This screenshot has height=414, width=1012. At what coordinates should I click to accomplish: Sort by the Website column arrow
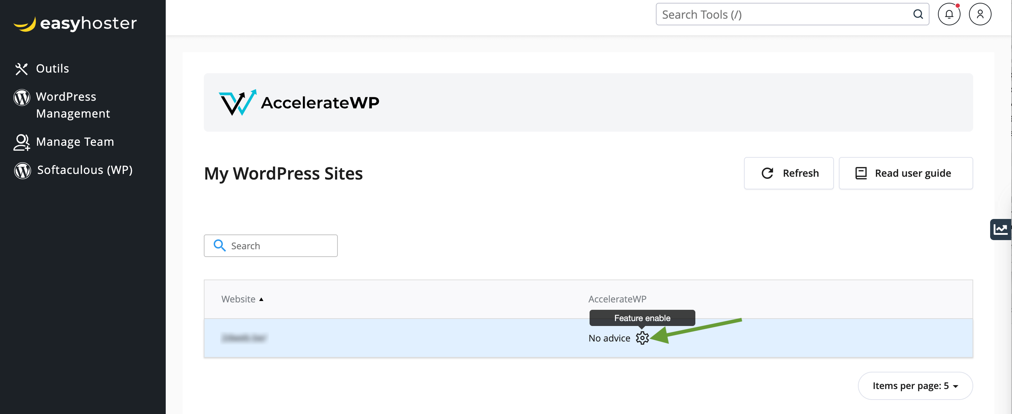tap(261, 300)
